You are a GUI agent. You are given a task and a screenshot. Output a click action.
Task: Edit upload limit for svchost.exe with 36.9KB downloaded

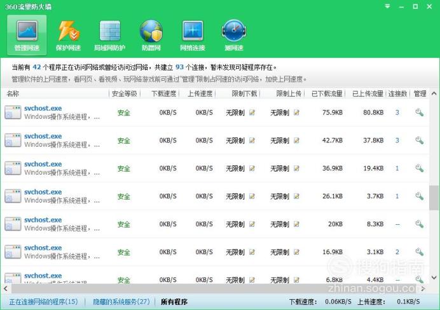pyautogui.click(x=296, y=168)
